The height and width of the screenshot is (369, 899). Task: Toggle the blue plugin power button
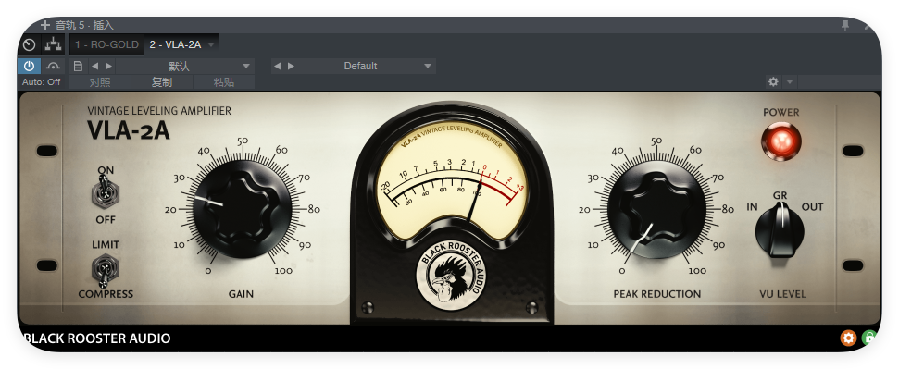(30, 66)
